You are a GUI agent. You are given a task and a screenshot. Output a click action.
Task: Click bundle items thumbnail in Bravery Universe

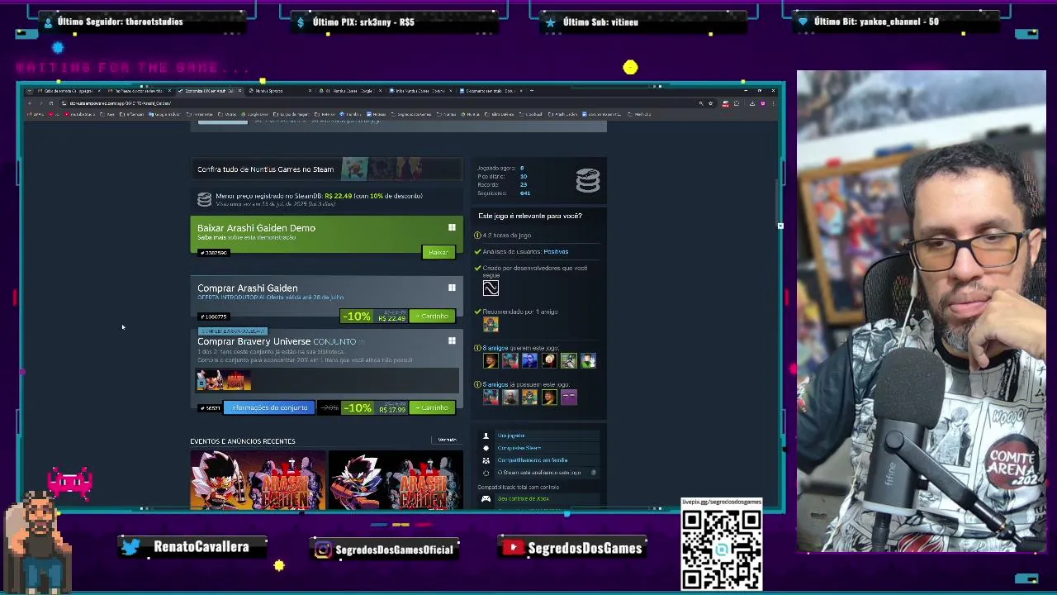click(224, 380)
